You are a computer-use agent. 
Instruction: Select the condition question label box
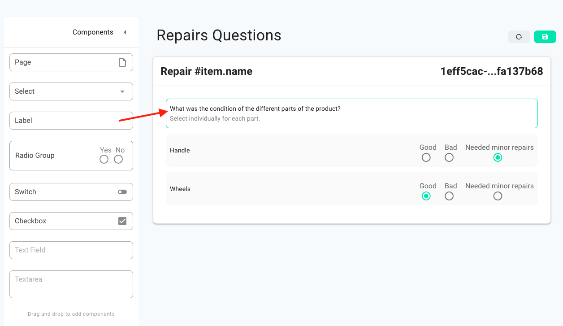tap(352, 113)
